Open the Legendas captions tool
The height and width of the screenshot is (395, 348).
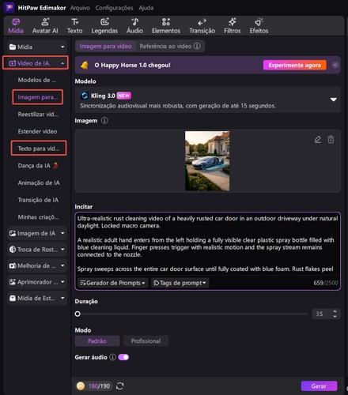pos(104,26)
